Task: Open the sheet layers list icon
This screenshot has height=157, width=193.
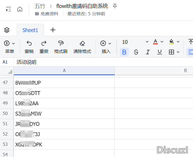Action: [7, 30]
